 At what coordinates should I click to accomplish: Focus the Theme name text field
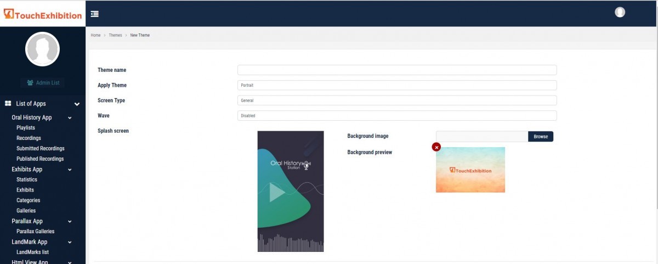tap(396, 70)
